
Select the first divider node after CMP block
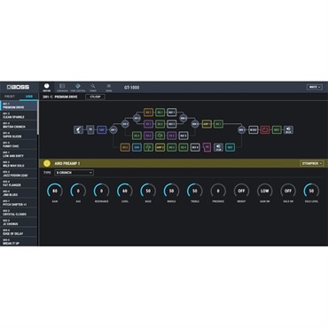(113, 129)
